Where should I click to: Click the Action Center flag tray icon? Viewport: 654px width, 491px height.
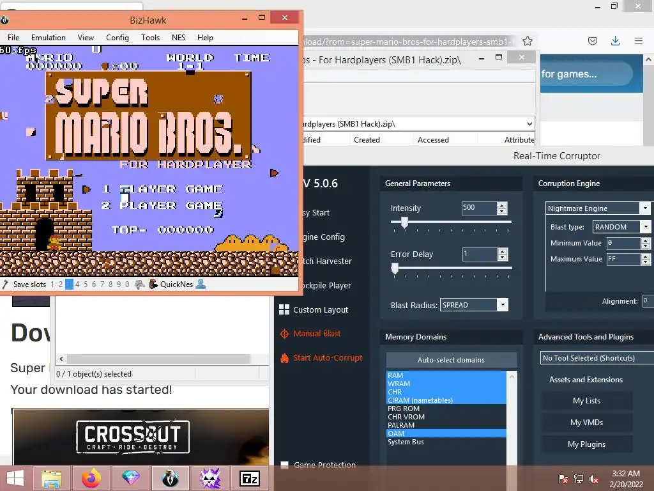pyautogui.click(x=563, y=479)
